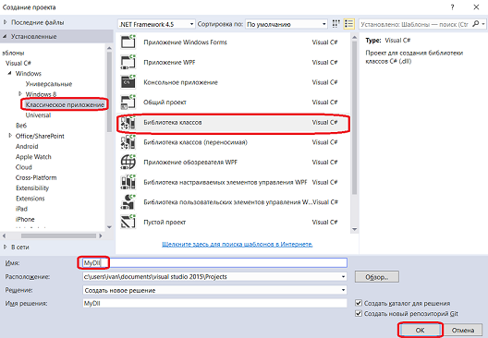Select the 'Extensions' tree item
This screenshot has width=488, height=338.
point(30,199)
